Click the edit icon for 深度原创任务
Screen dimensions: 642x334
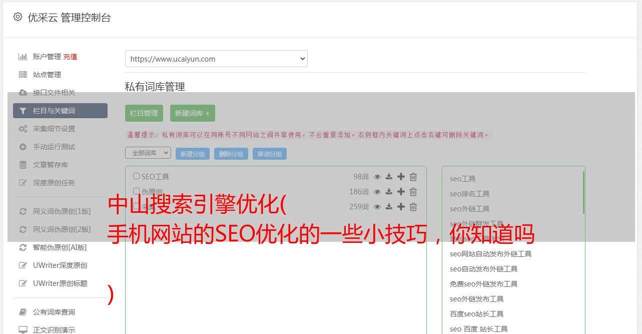(23, 183)
